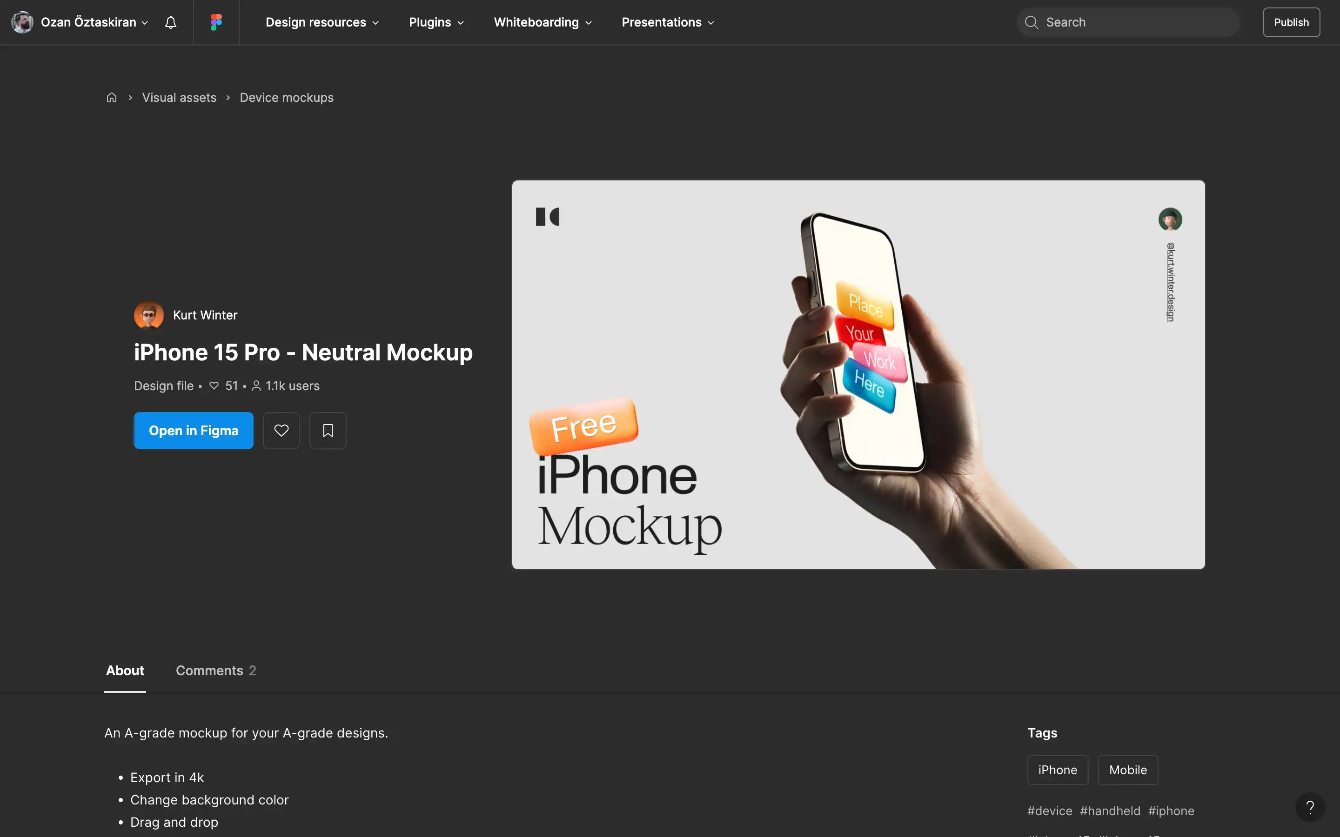
Task: Click the search magnifier icon
Action: tap(1031, 22)
